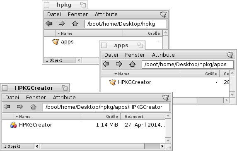Go up one folder in hpkg window

point(75,24)
